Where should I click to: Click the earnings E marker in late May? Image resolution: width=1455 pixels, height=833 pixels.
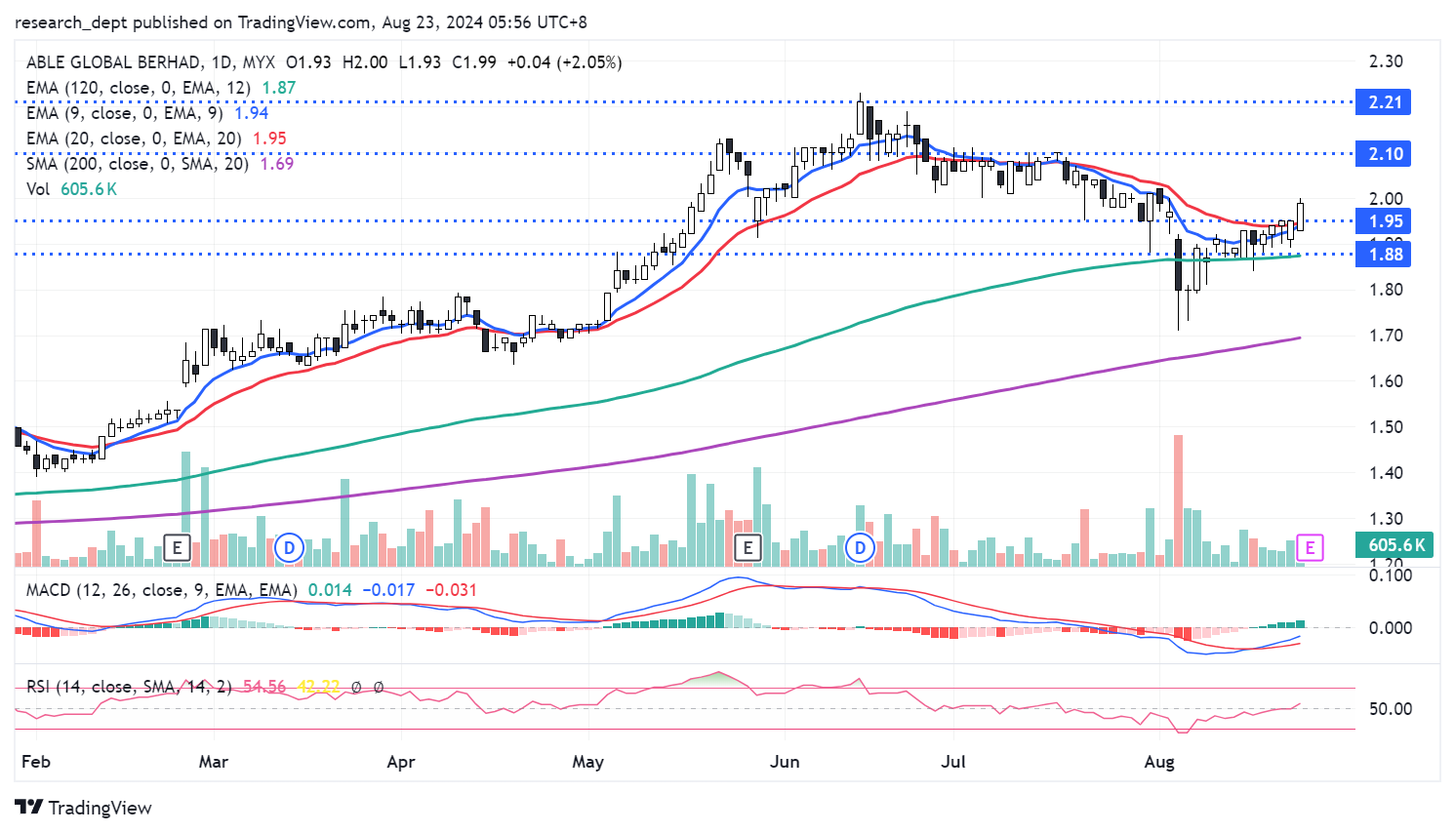point(748,547)
